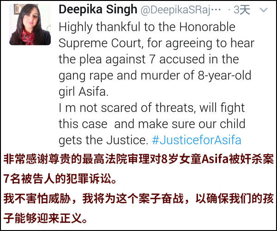Click the Chinese line "7名被告人的犯罪诉讼。"
Image resolution: width=277 pixels, height=231 pixels.
coord(60,179)
